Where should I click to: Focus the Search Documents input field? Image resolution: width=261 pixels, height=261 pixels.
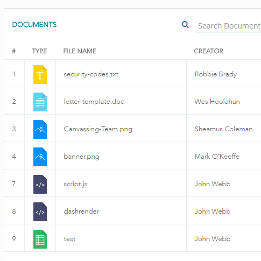pos(228,26)
